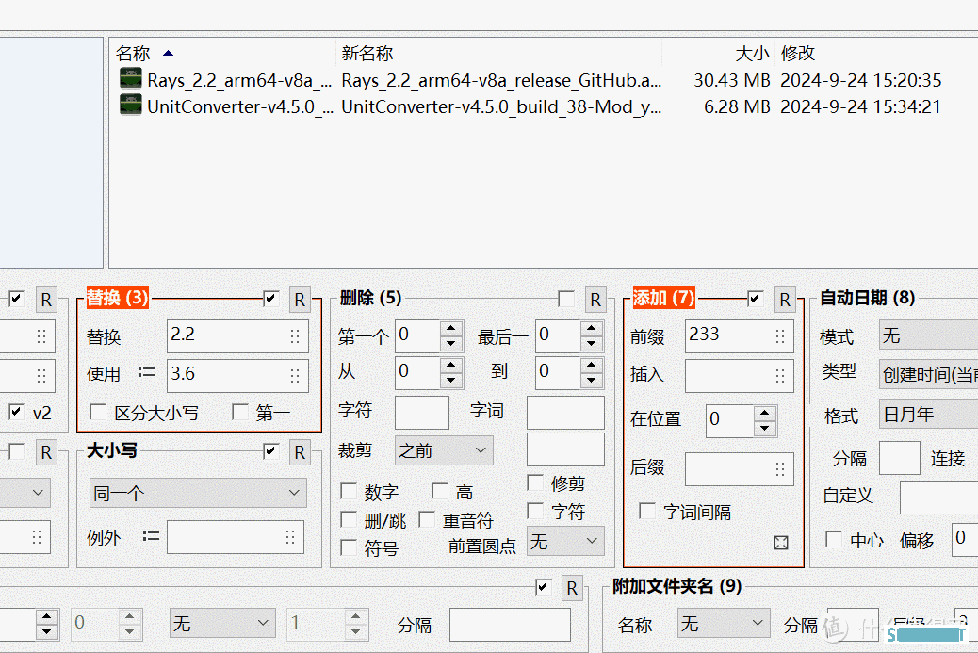
Task: Reset 替换 (3) with its R button
Action: tap(300, 300)
